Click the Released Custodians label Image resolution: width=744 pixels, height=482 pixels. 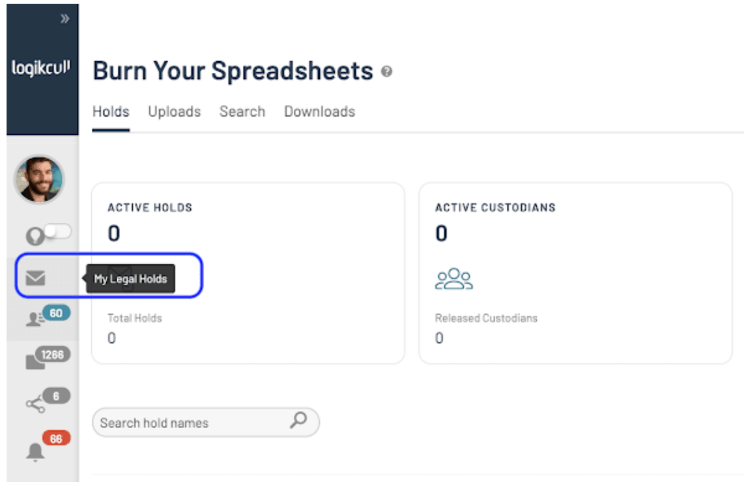(x=487, y=318)
